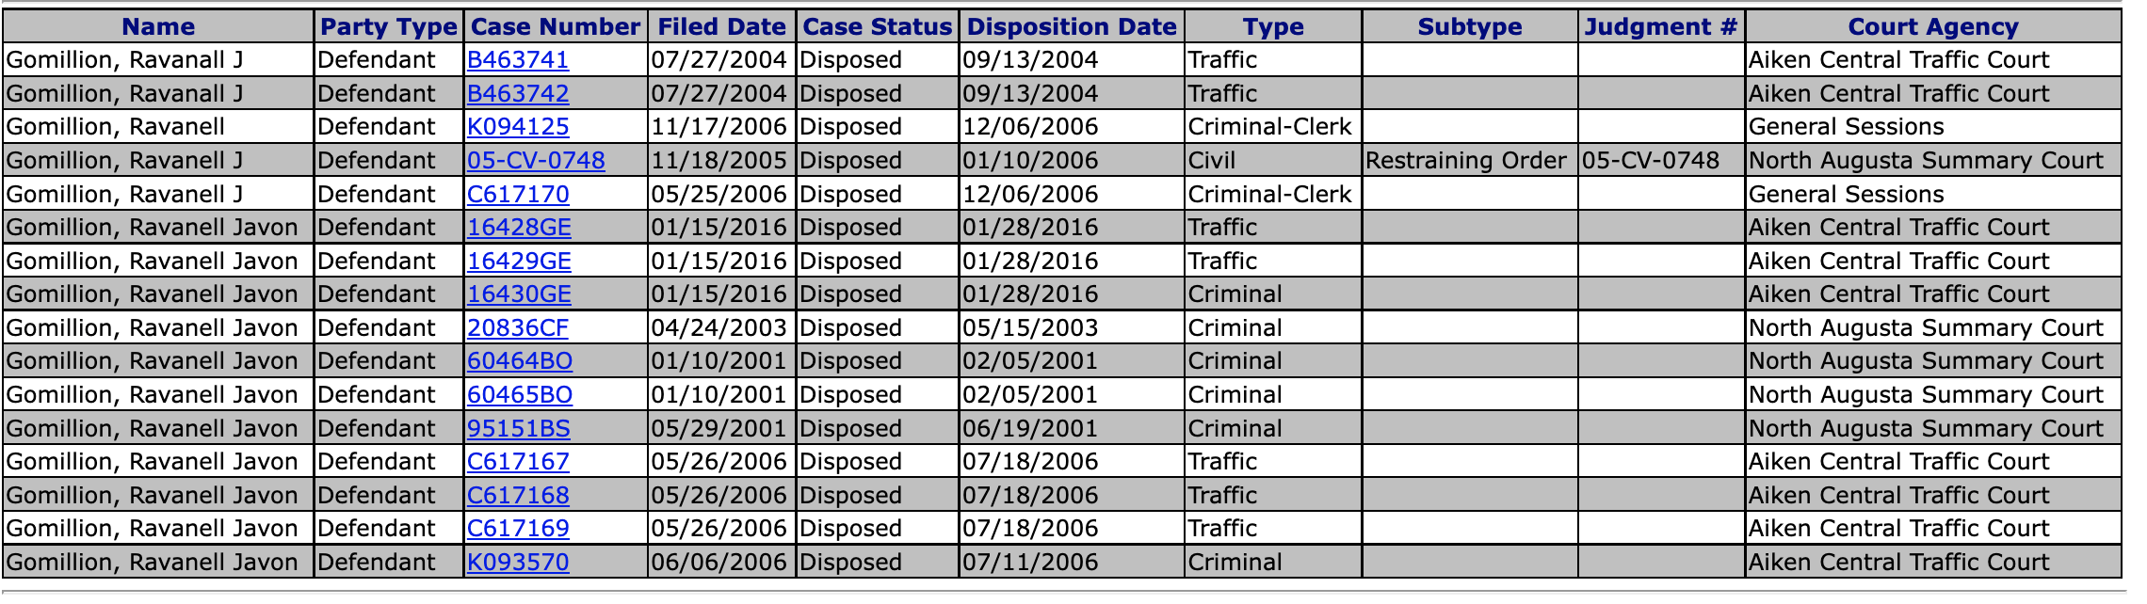Open traffic case C617167
The width and height of the screenshot is (2147, 604).
tap(518, 462)
